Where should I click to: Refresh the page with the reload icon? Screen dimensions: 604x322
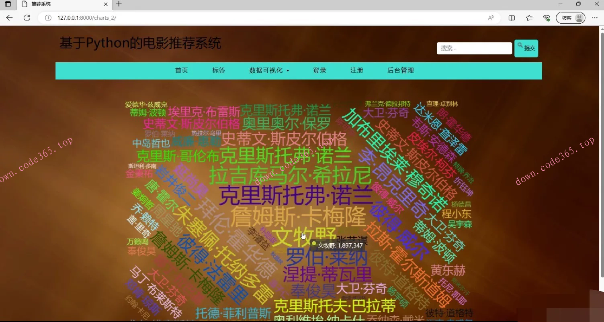(27, 18)
